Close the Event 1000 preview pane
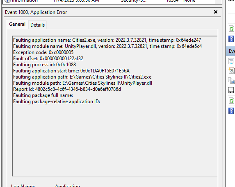The width and height of the screenshot is (235, 187). [x=215, y=12]
